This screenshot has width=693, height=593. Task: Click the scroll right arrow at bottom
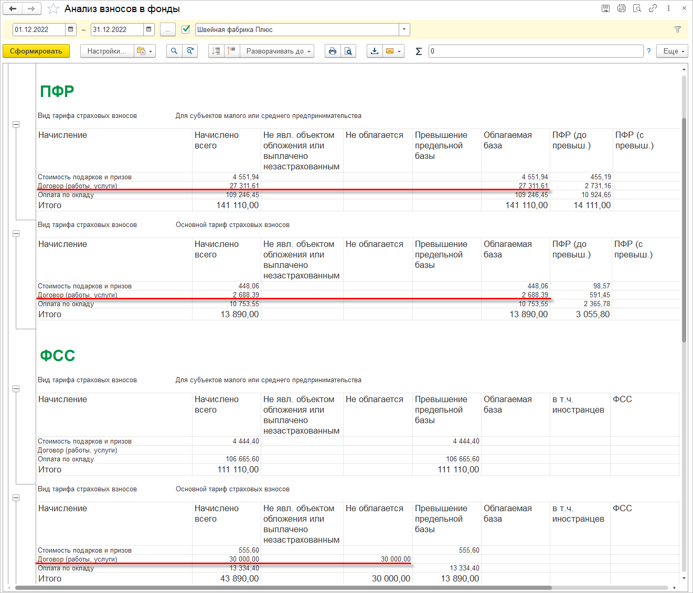(674, 588)
